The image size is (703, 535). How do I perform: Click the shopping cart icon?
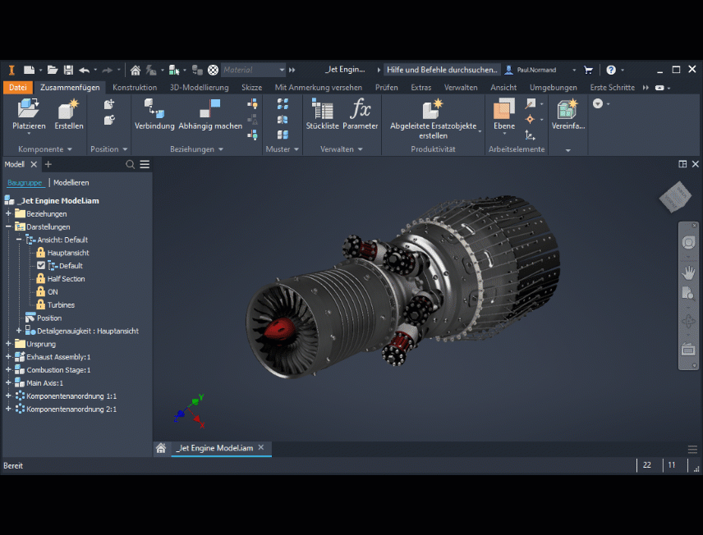pos(589,70)
